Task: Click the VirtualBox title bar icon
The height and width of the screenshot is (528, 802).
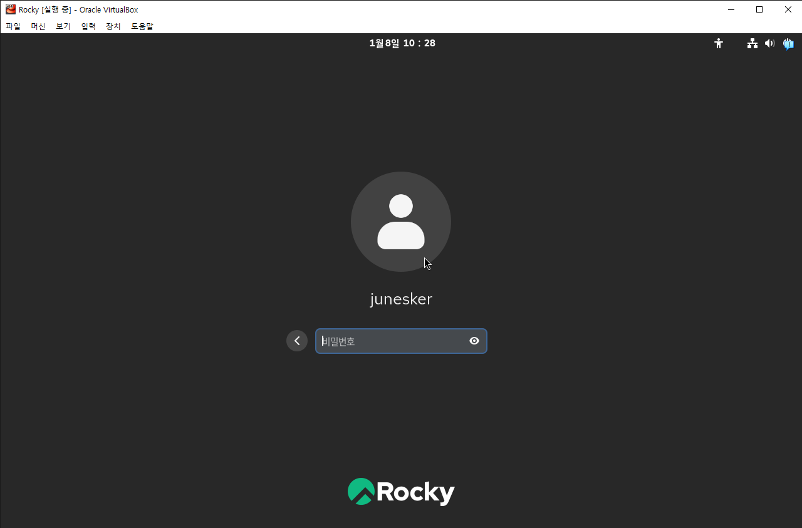Action: point(11,9)
